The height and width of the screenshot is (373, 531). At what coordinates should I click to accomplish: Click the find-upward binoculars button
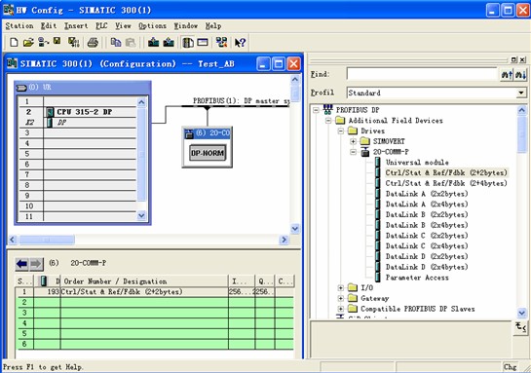(507, 74)
